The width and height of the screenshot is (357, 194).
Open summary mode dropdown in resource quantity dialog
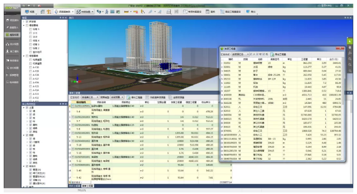click(x=241, y=54)
